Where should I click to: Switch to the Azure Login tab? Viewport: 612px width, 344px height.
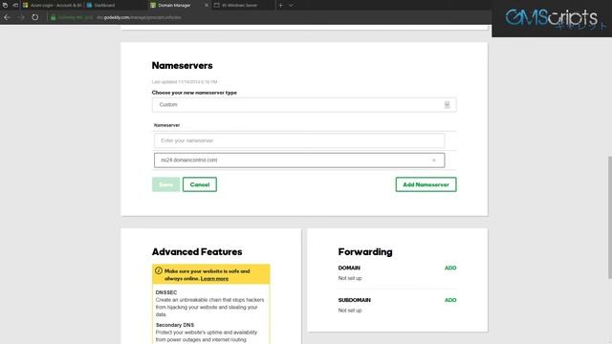click(53, 5)
